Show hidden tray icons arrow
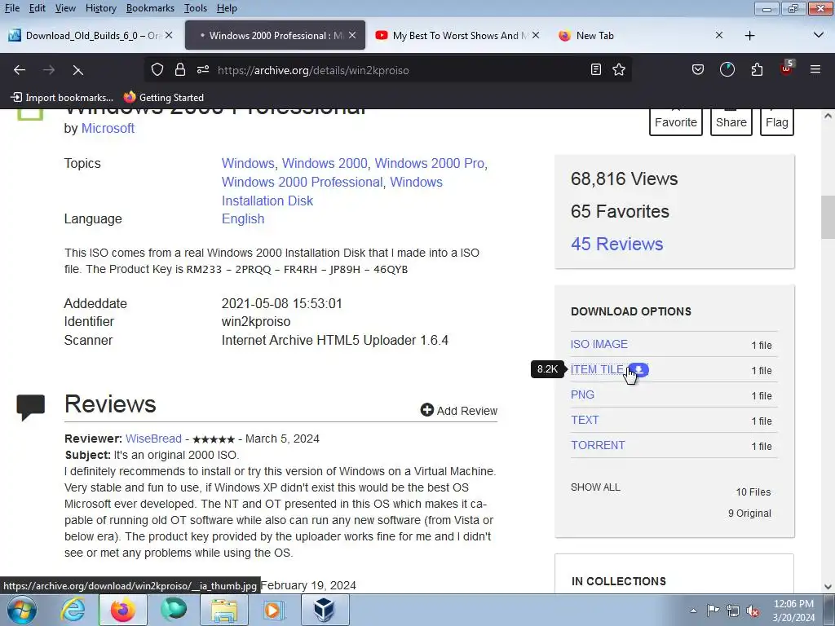The width and height of the screenshot is (835, 626). 693,611
